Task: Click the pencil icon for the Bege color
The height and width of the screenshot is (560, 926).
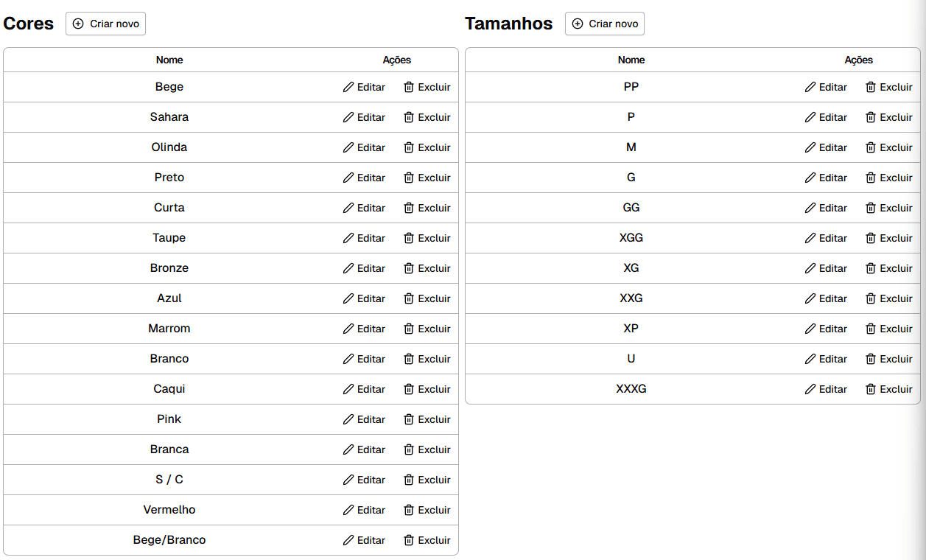Action: tap(348, 87)
